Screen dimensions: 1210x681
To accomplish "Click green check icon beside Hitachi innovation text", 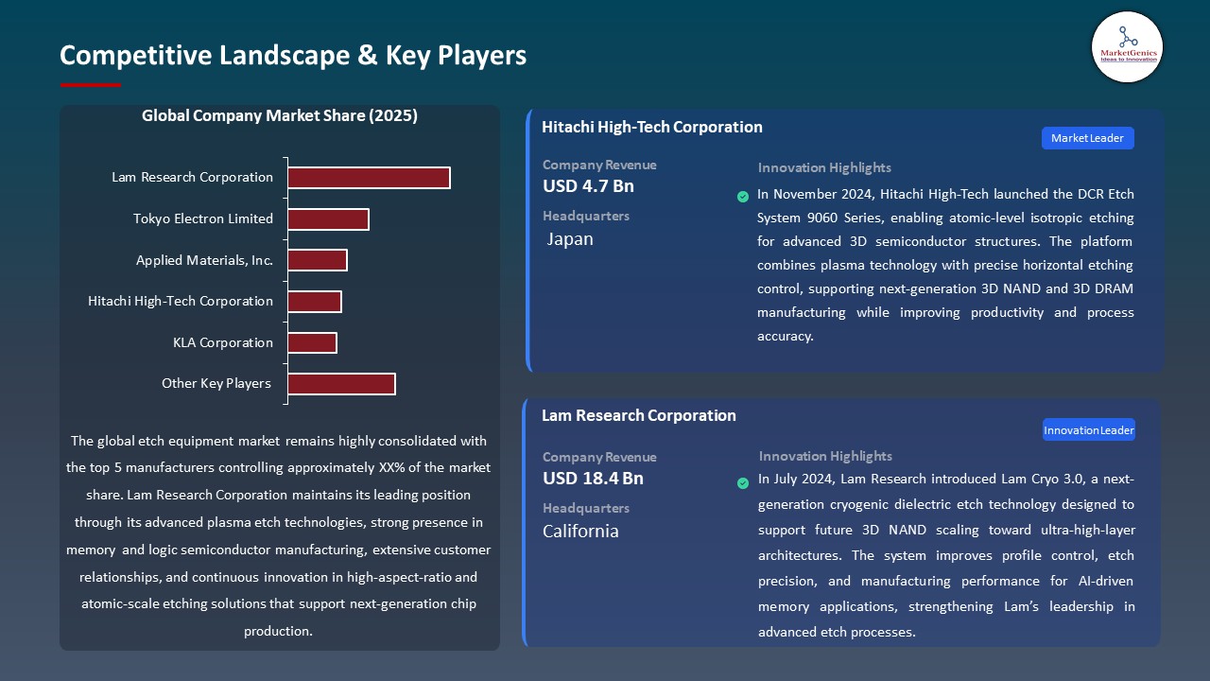I will [743, 197].
